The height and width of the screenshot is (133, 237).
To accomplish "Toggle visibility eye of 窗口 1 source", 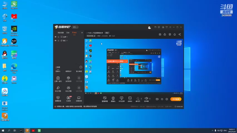I will [x=55, y=40].
